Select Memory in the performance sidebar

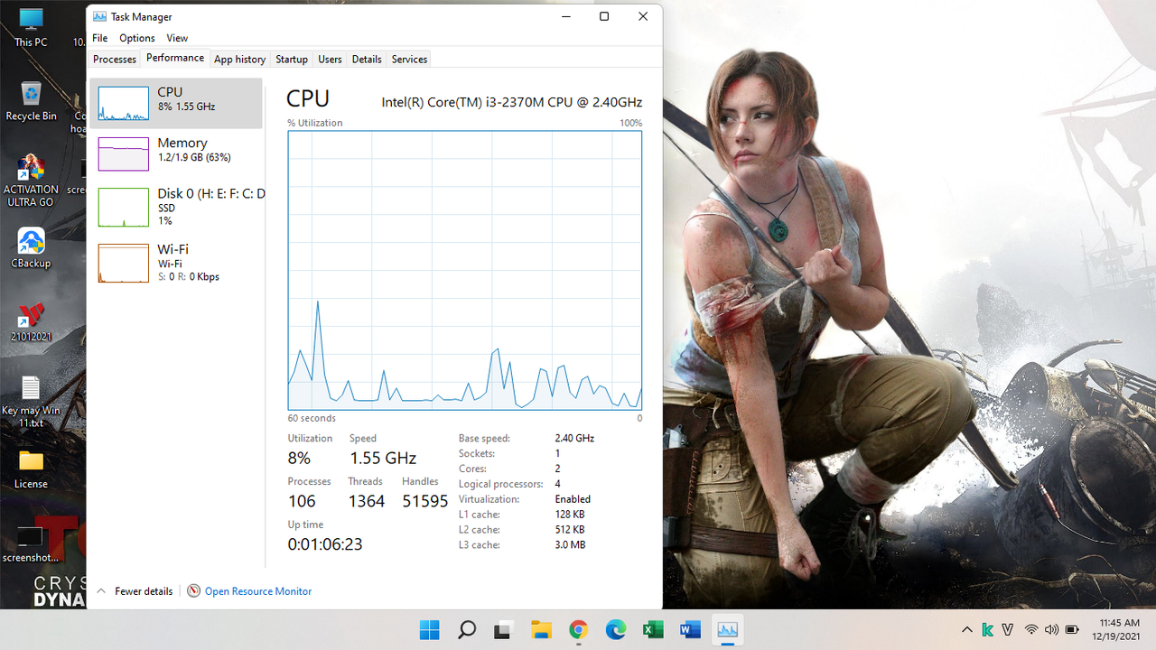pos(176,153)
